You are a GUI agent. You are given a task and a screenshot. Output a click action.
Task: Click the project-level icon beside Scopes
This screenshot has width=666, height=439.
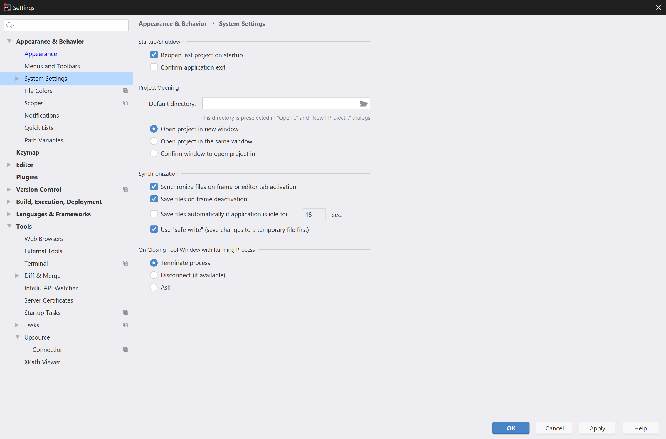pyautogui.click(x=125, y=103)
